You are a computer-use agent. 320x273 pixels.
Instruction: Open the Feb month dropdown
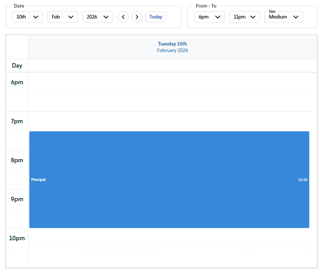63,17
